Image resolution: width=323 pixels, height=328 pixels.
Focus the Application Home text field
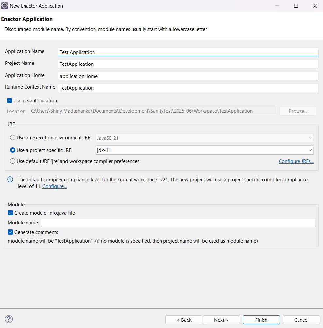(x=188, y=76)
